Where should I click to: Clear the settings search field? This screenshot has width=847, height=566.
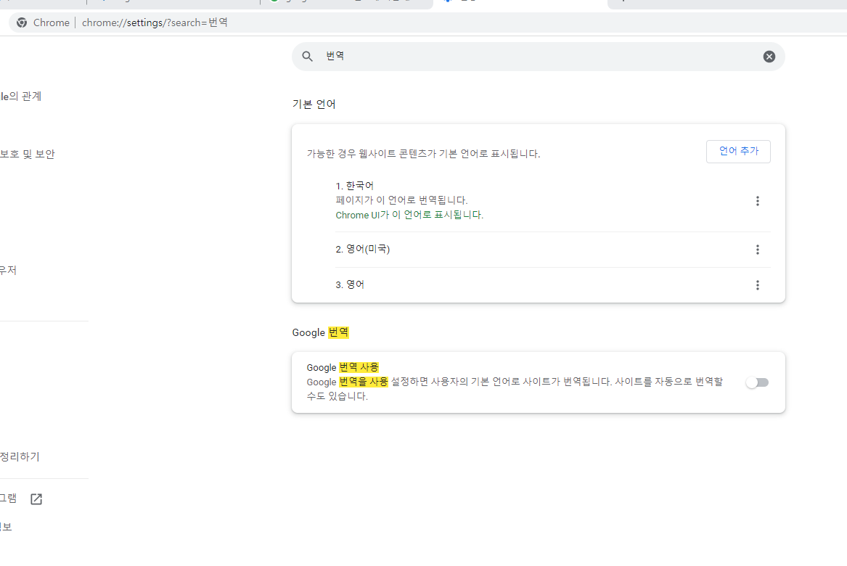coord(769,57)
